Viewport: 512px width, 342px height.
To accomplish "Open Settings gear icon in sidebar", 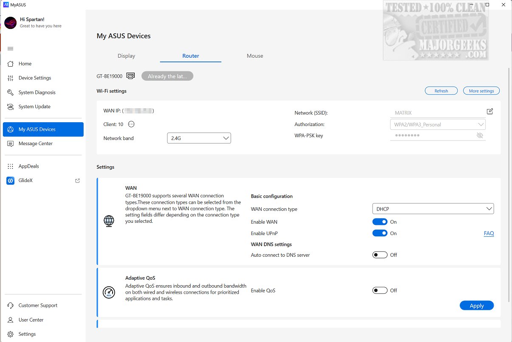I will tap(11, 334).
